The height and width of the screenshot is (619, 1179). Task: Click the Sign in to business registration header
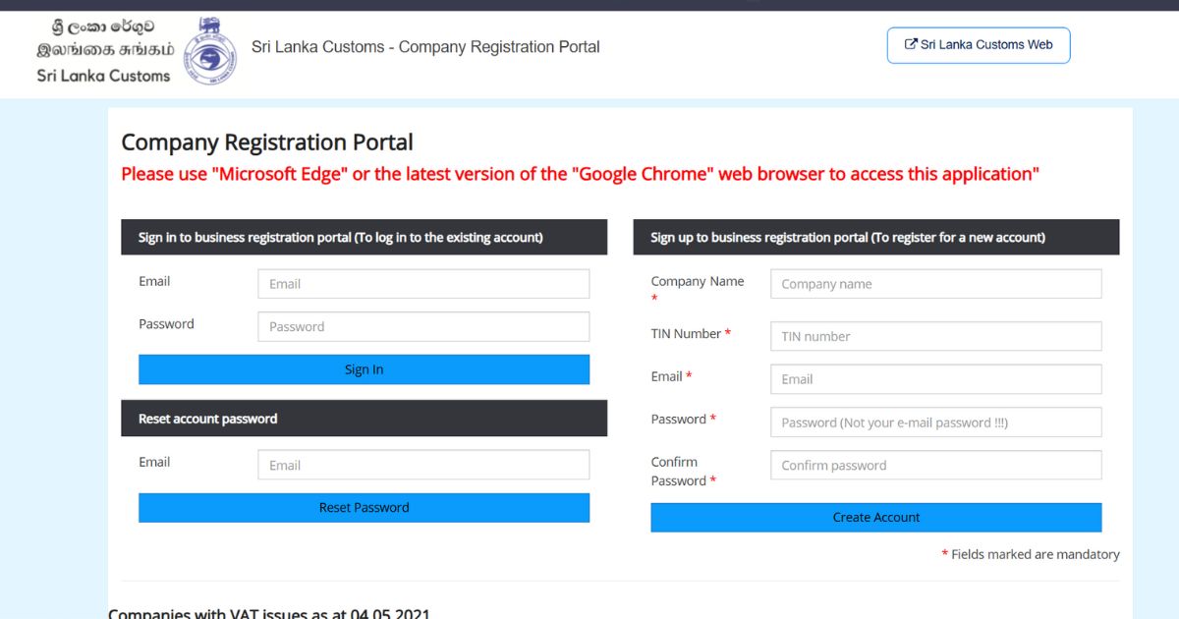(341, 238)
